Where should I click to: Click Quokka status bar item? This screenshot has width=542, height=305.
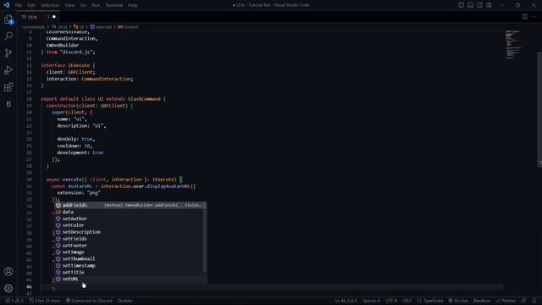point(125,301)
